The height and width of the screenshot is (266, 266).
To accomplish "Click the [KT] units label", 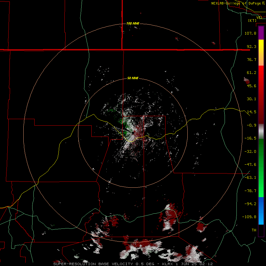I will 252,20.
